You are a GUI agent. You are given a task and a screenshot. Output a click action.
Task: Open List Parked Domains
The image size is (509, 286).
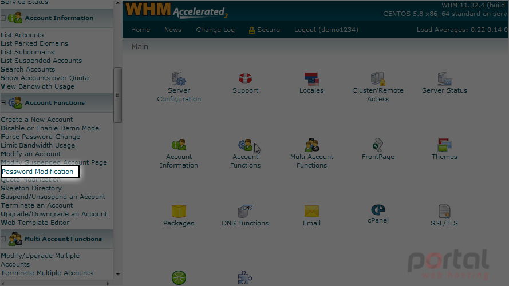point(34,43)
